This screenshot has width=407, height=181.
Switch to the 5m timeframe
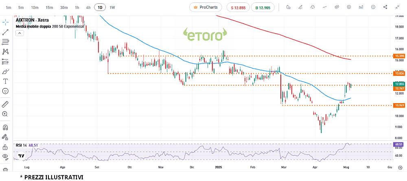click(21, 8)
